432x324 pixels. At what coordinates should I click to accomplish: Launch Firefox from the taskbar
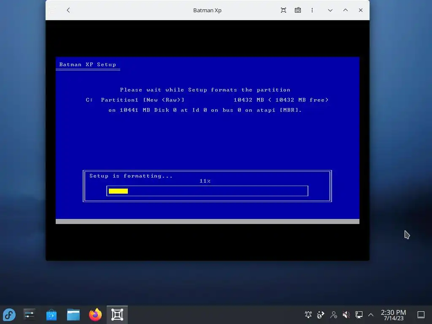click(95, 315)
